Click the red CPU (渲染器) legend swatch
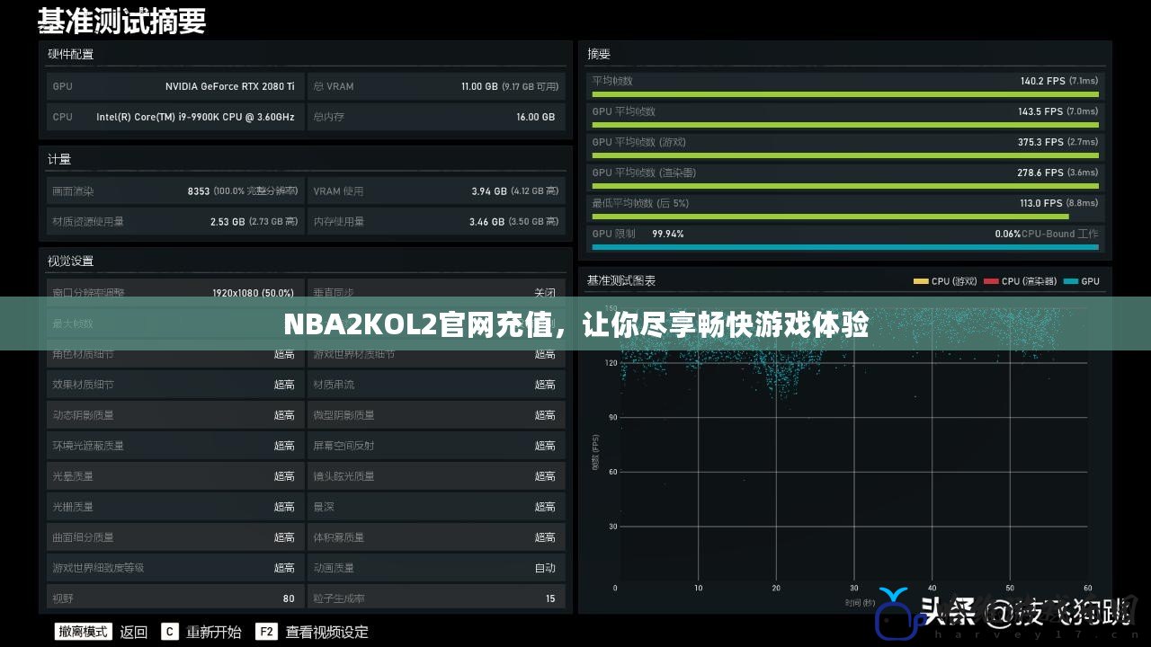The image size is (1151, 647). 991,281
